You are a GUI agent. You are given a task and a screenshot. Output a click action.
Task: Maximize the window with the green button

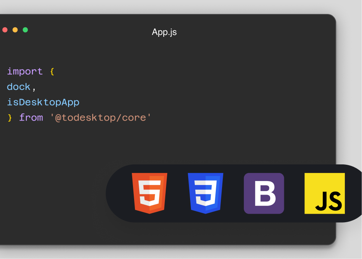25,30
